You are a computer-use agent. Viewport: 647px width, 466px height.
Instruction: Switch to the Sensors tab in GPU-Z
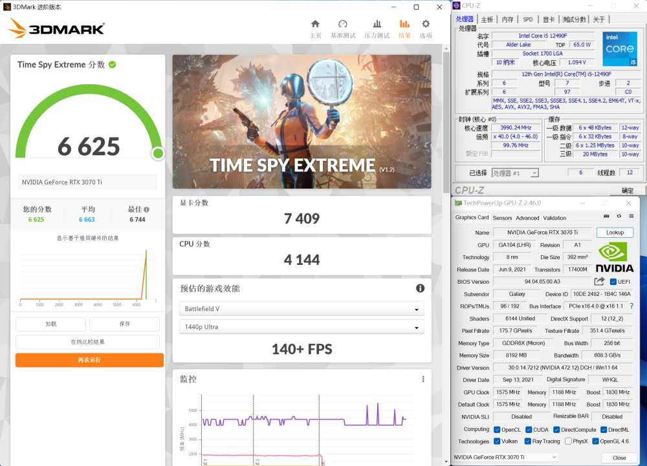[x=502, y=218]
